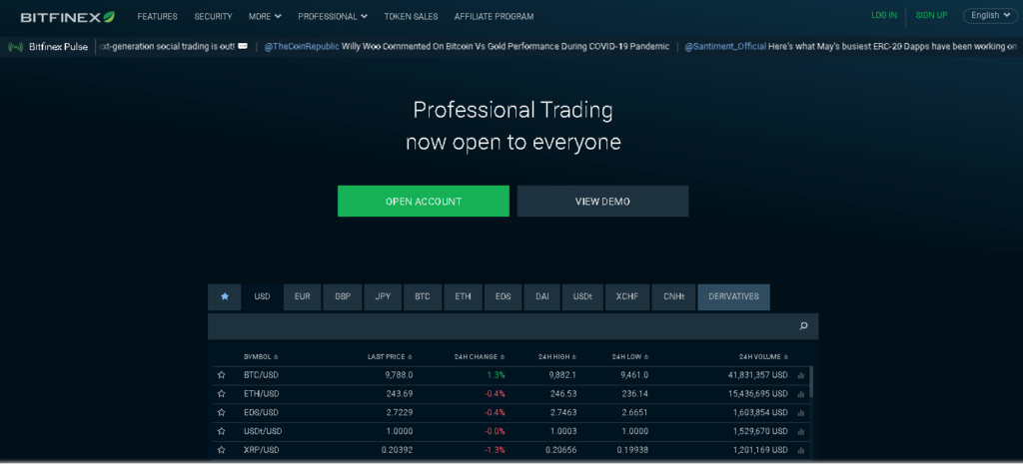Expand the MORE menu
The image size is (1023, 464).
click(265, 17)
